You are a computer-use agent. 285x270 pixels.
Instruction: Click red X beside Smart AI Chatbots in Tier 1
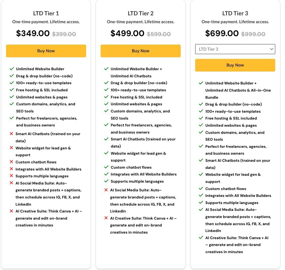pyautogui.click(x=11, y=134)
